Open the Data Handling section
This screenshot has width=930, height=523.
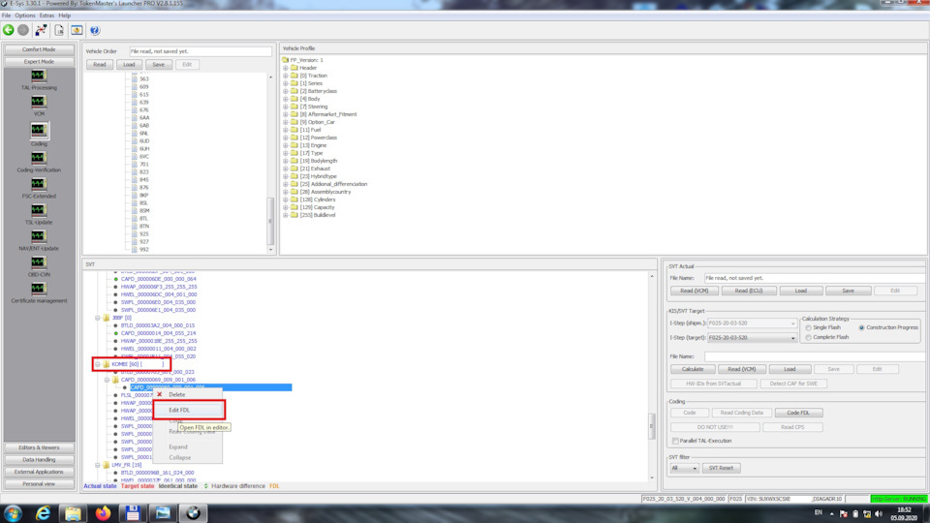[39, 459]
